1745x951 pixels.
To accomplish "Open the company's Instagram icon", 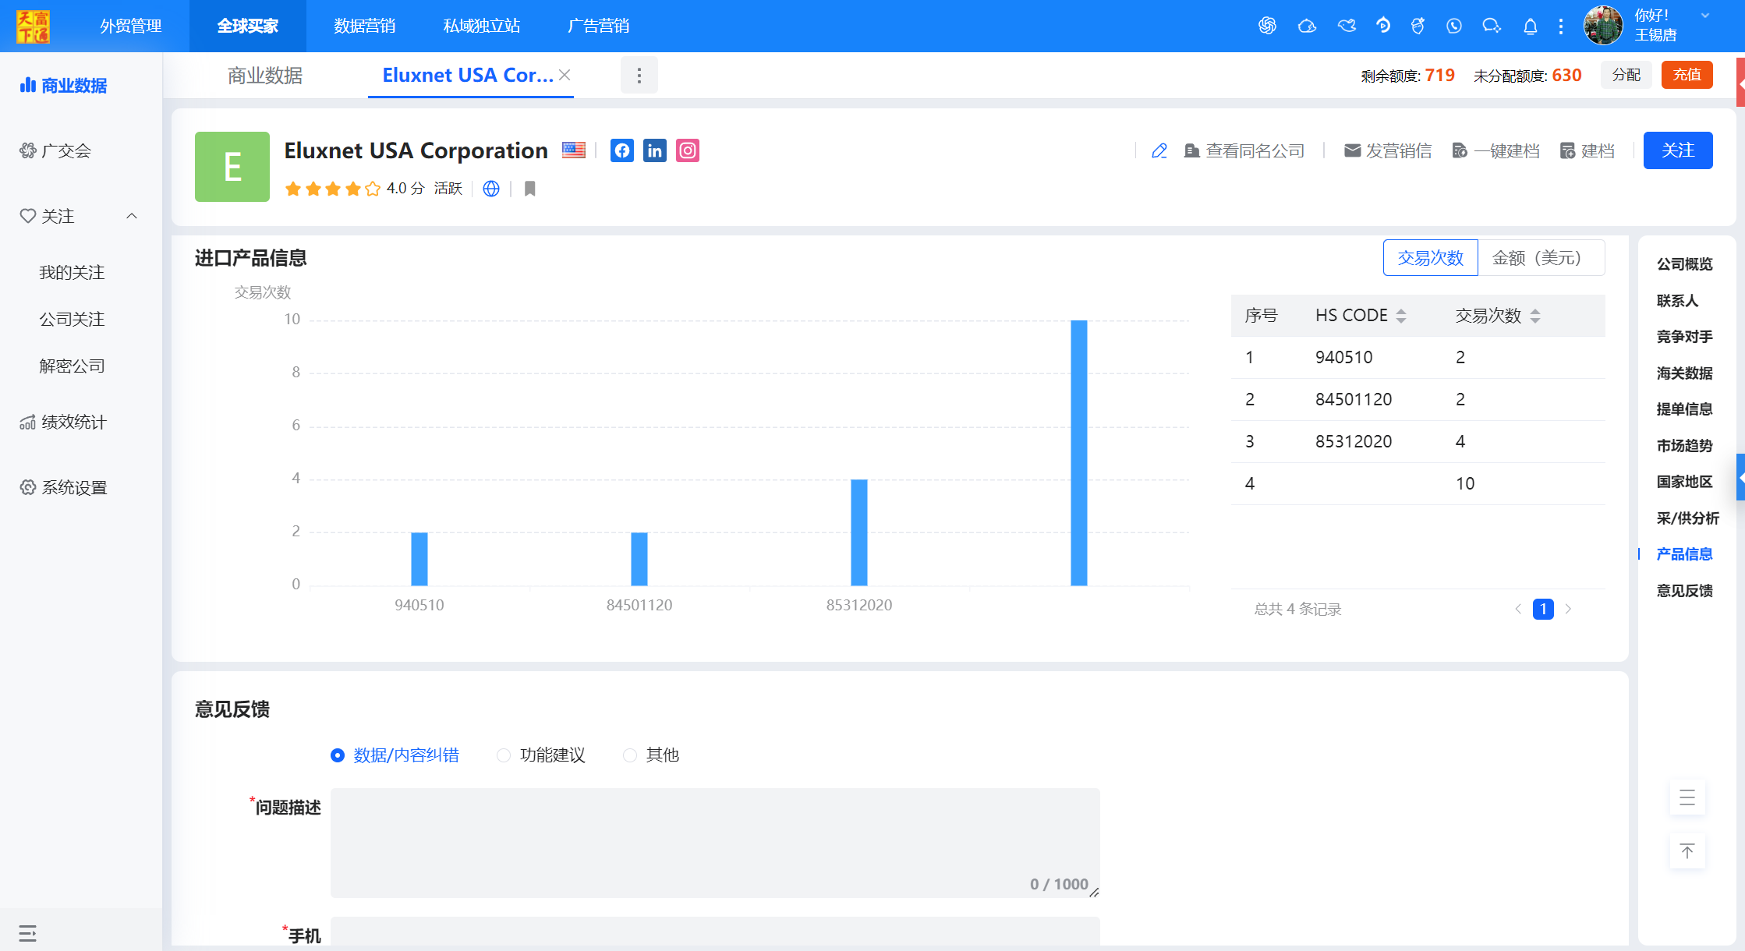I will click(688, 150).
